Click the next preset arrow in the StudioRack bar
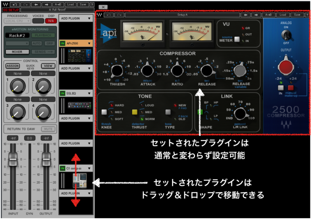 coord(47,5)
